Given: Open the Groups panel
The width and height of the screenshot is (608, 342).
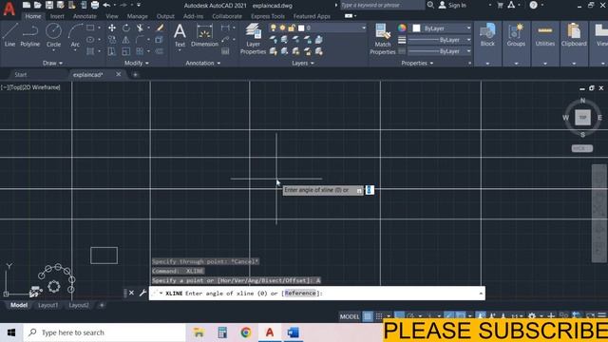Looking at the screenshot, I should click(516, 35).
